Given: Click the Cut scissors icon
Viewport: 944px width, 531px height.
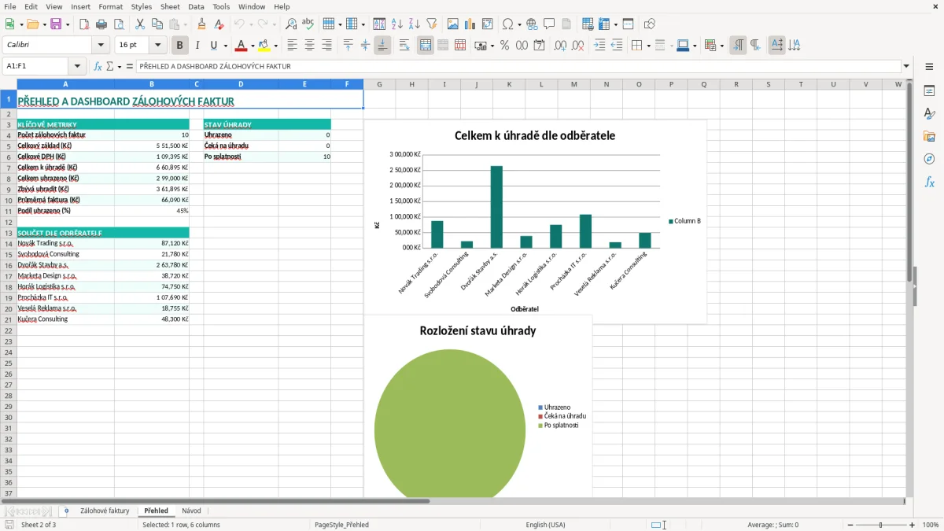Looking at the screenshot, I should point(139,24).
